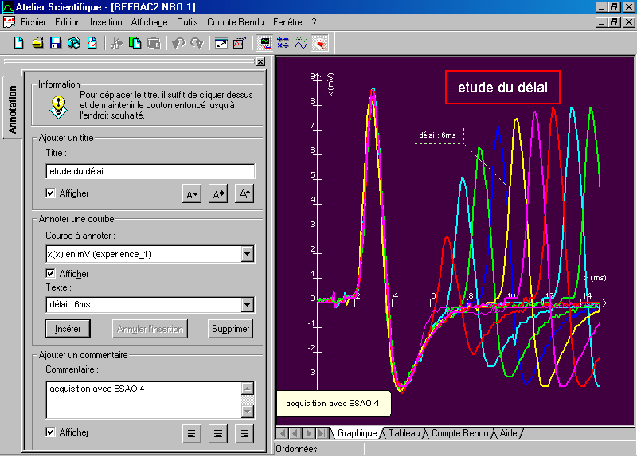This screenshot has width=637, height=457.
Task: Open the ? help menu
Action: pyautogui.click(x=314, y=22)
